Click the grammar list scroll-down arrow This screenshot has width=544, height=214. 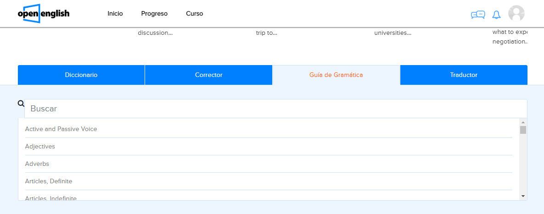coord(523,196)
